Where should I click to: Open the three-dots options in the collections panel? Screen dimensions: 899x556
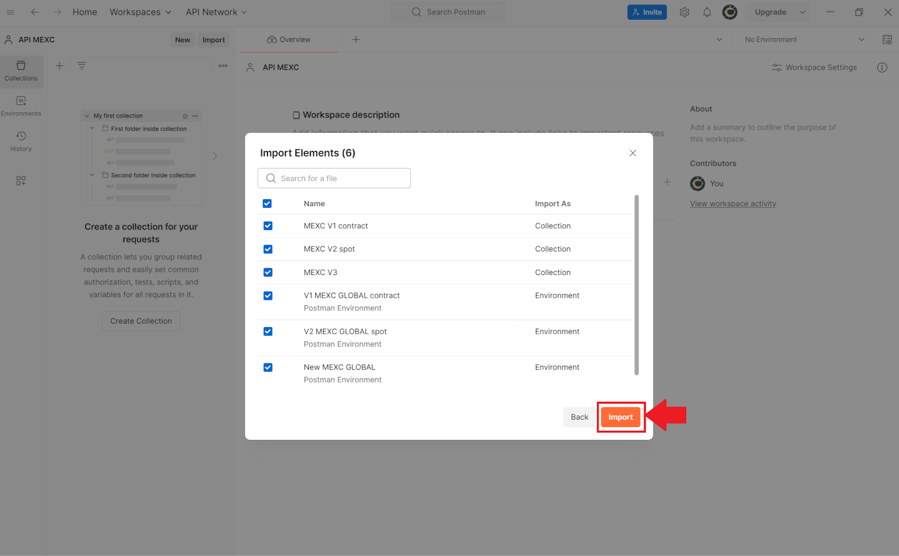point(223,66)
